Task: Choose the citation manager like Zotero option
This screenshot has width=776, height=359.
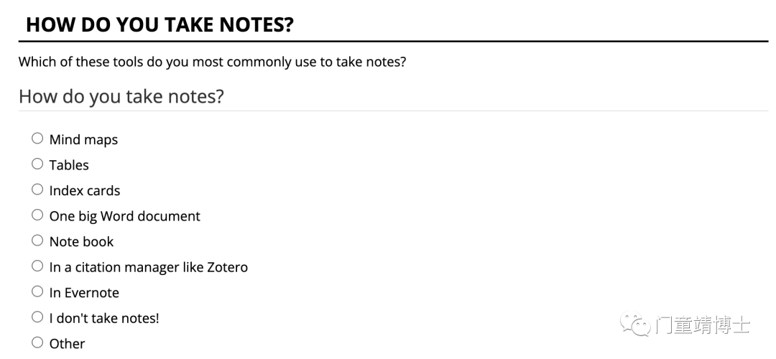Action: coord(37,266)
